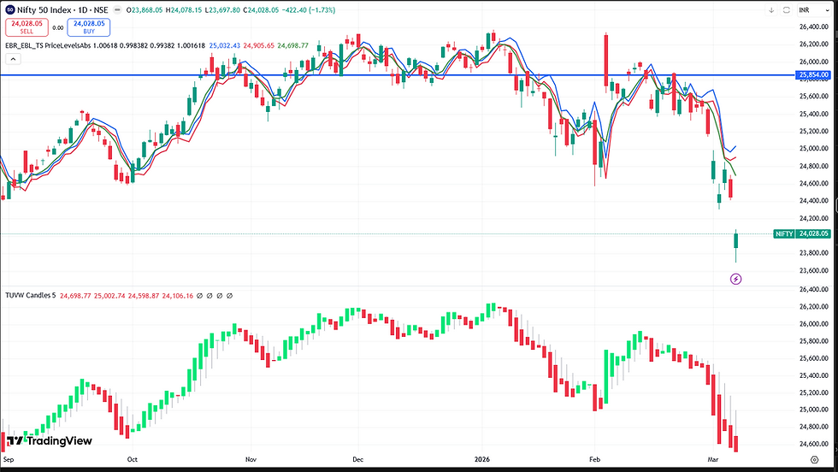Click the downward arrow icon top right
838x472 pixels.
coord(771,9)
